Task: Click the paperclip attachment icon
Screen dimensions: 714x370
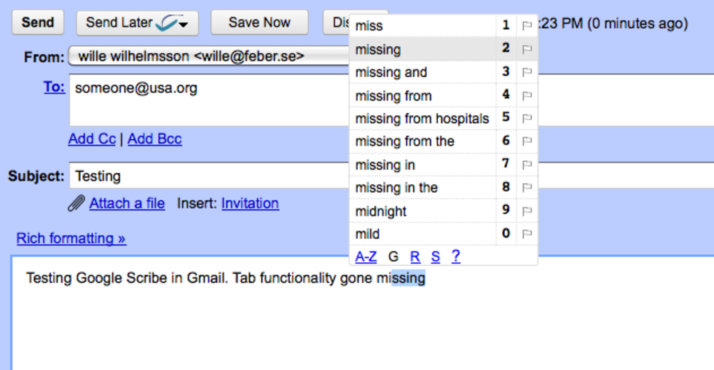Action: coord(76,204)
